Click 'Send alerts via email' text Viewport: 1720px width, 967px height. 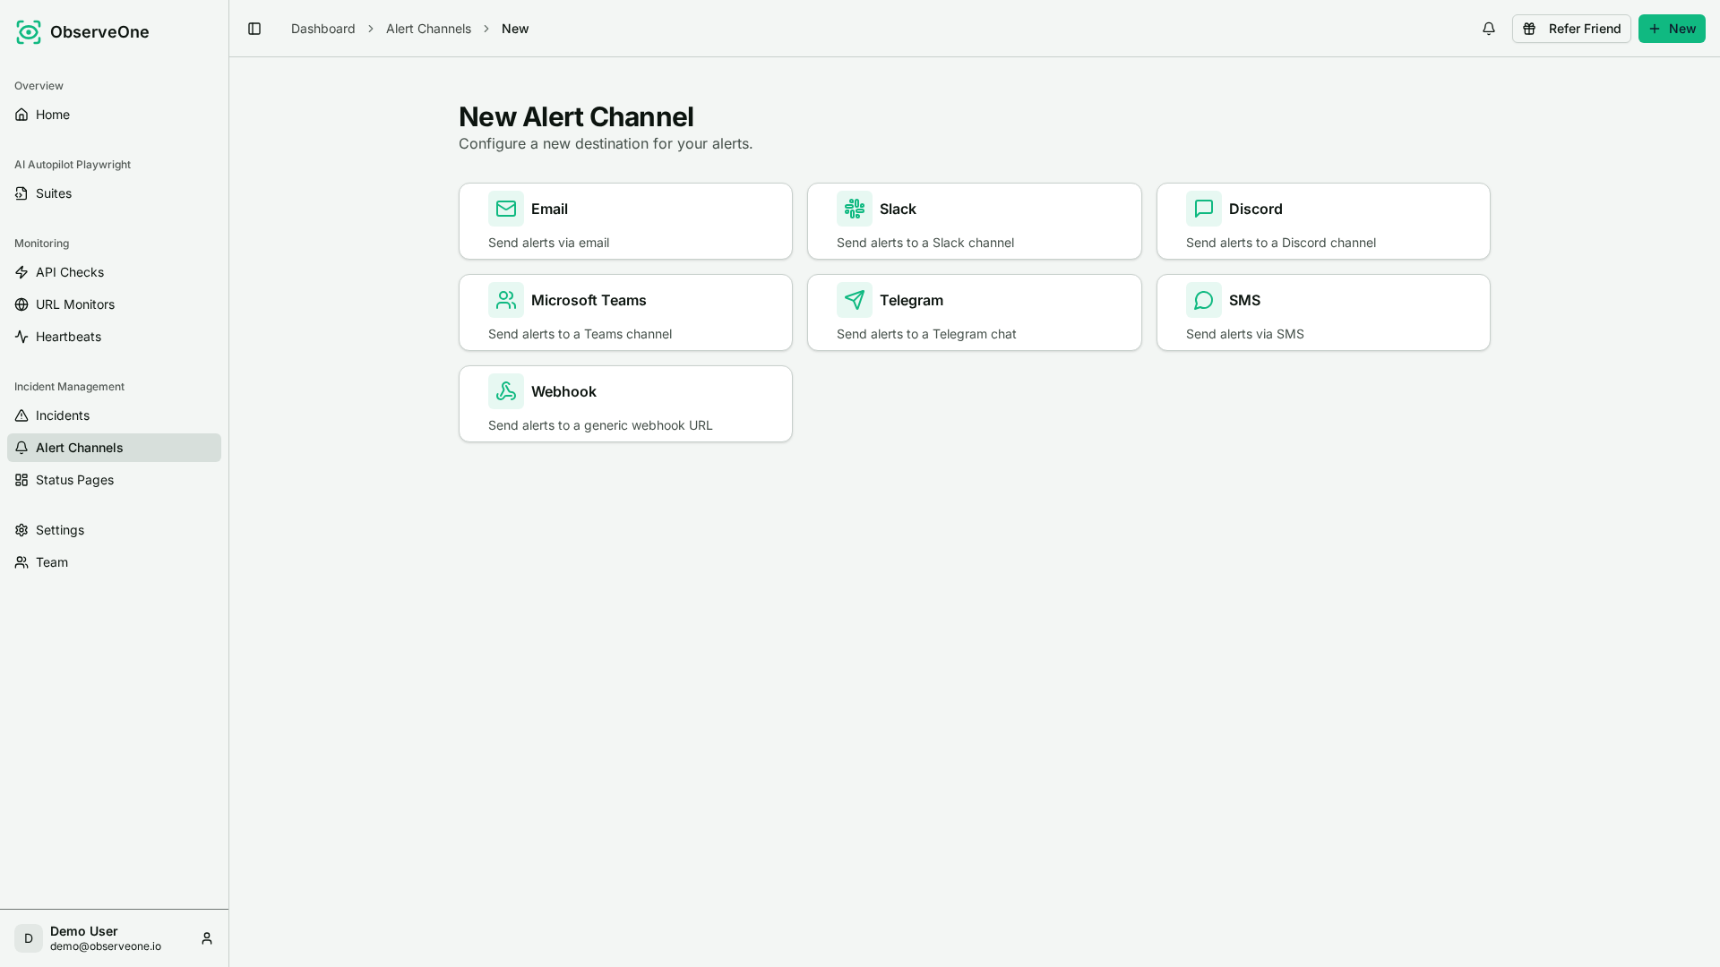tap(548, 243)
